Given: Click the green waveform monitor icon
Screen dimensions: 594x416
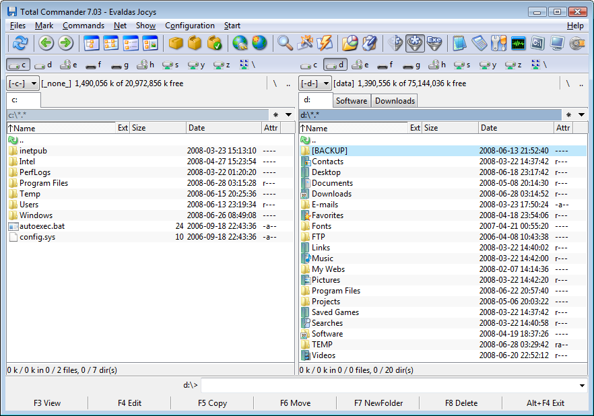Looking at the screenshot, I should click(x=519, y=43).
